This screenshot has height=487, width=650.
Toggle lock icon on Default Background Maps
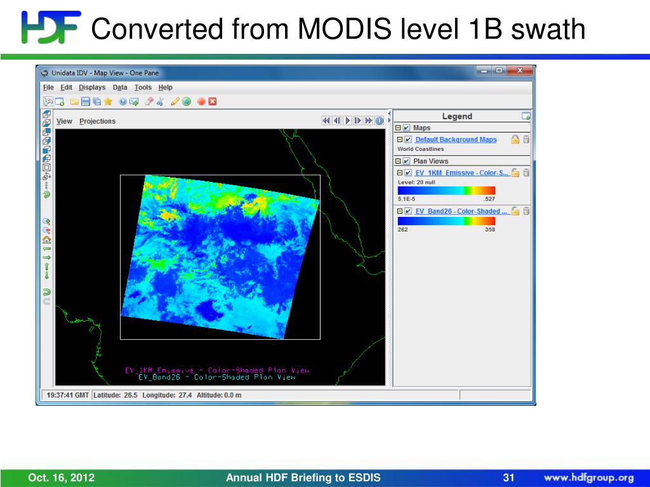tap(515, 140)
